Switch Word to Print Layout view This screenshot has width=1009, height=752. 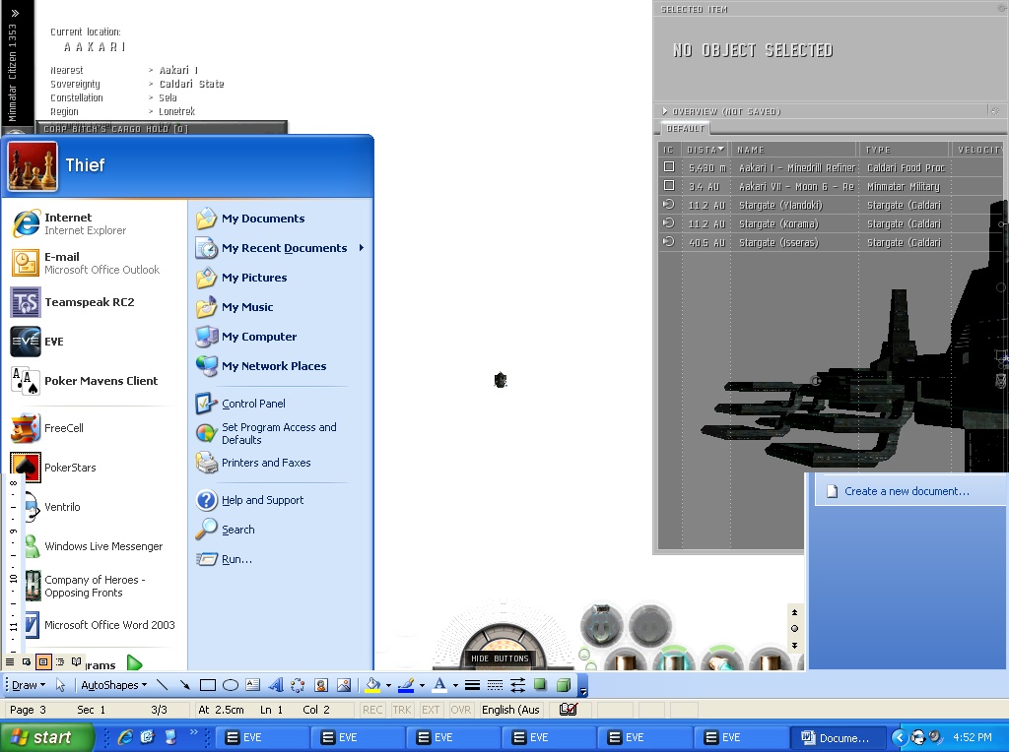point(43,661)
